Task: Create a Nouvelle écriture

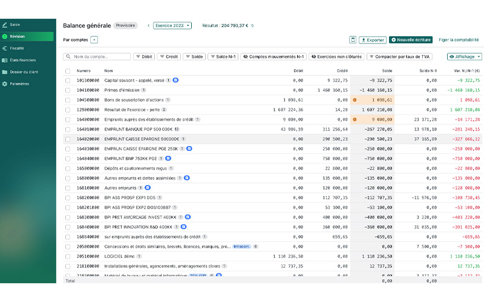Action: (411, 40)
